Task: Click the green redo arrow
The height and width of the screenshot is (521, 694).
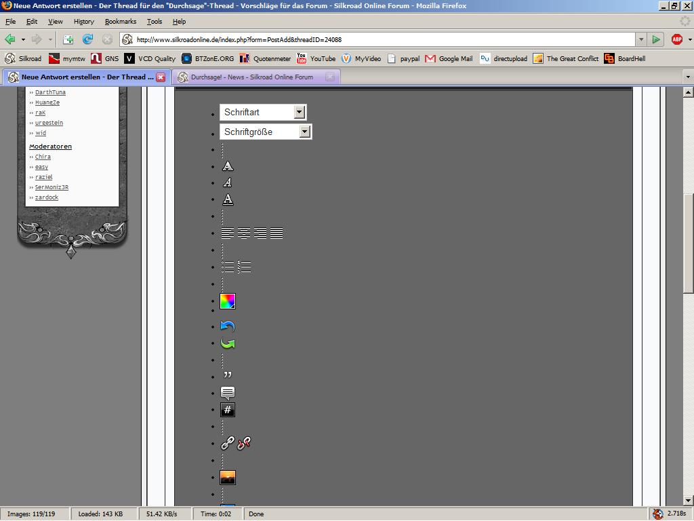Action: [228, 343]
